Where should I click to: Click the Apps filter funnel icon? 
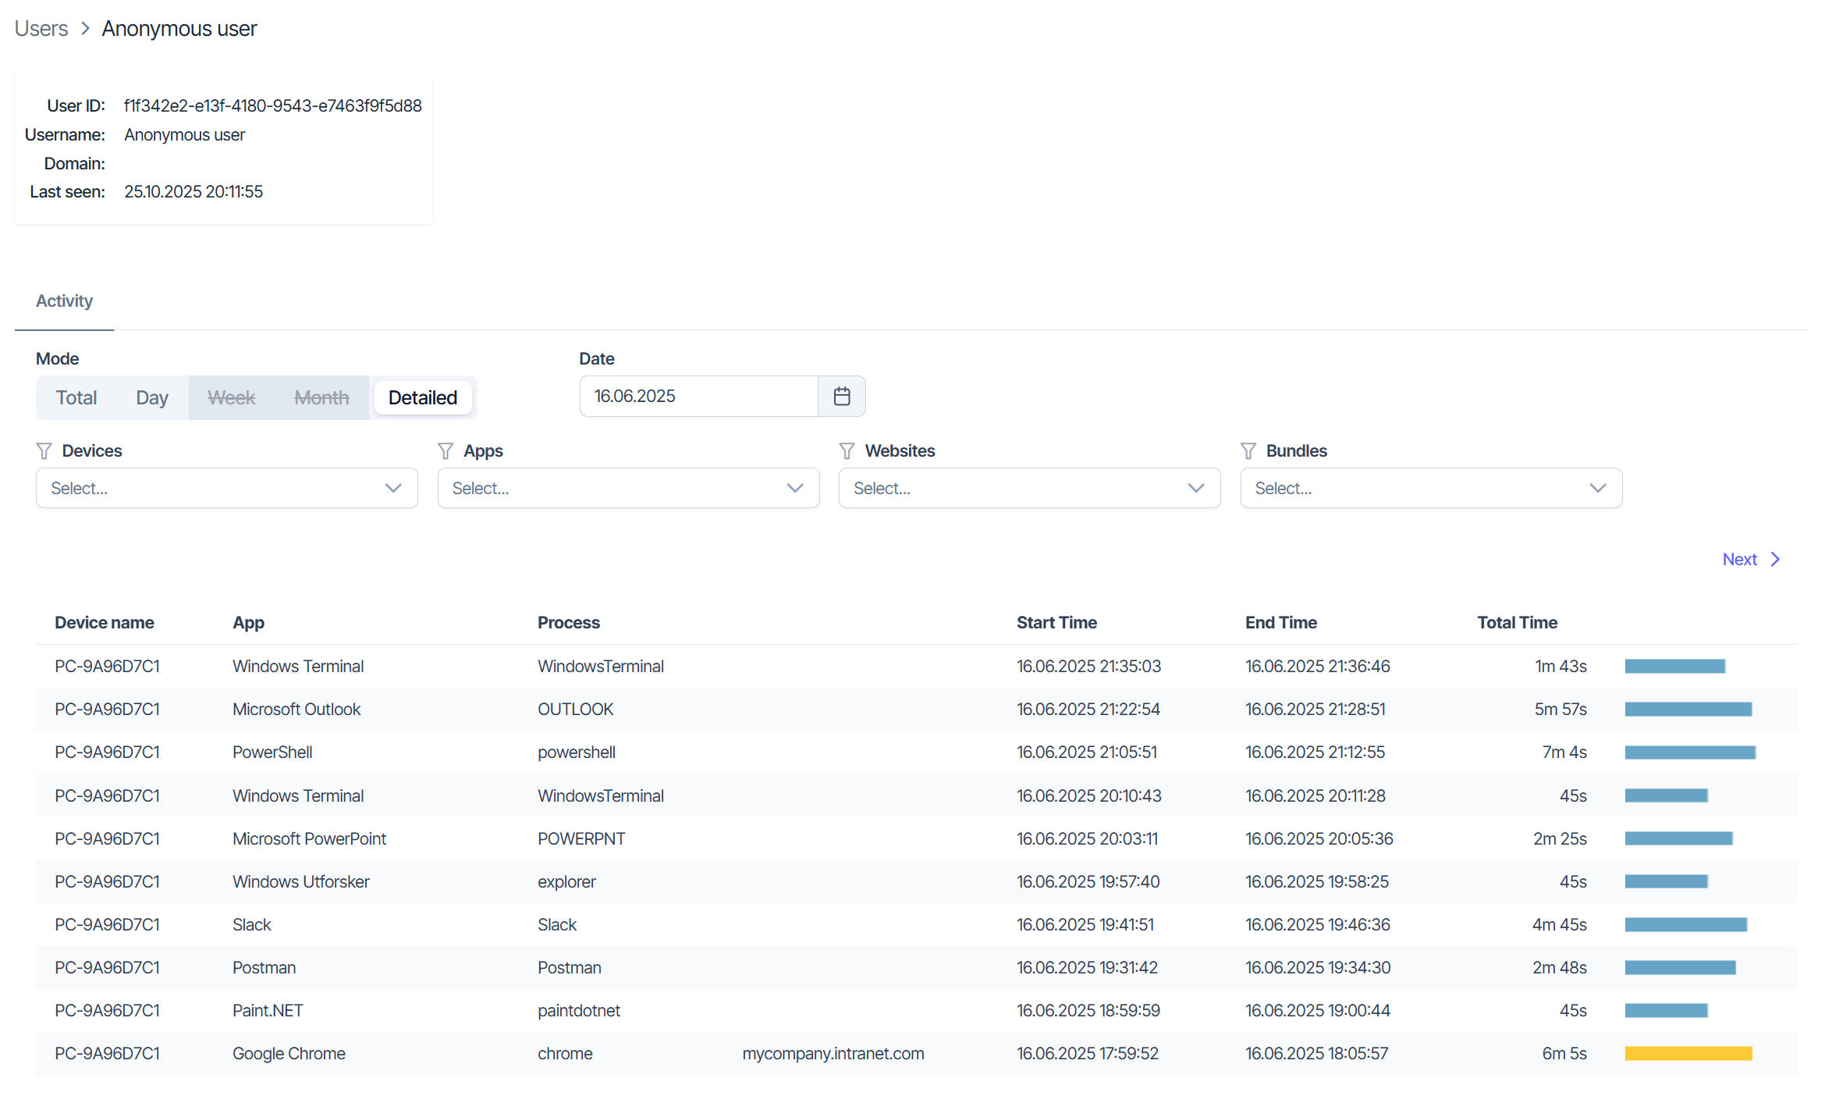(x=446, y=450)
